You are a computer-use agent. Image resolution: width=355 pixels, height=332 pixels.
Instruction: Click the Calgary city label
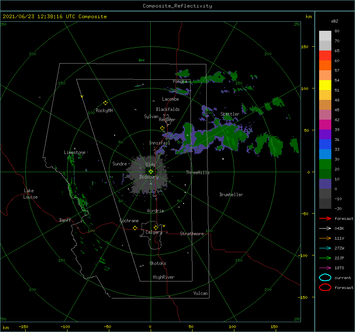coord(154,232)
